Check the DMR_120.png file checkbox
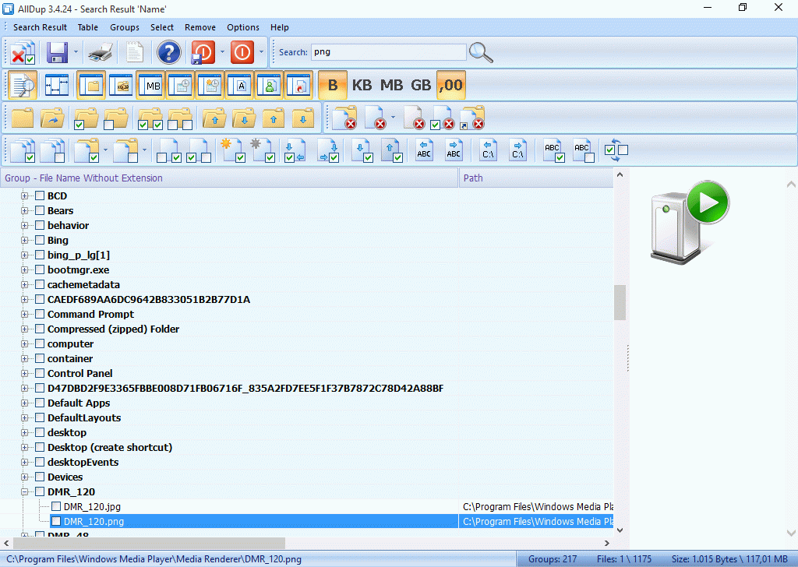Viewport: 798px width, 567px height. (x=56, y=521)
